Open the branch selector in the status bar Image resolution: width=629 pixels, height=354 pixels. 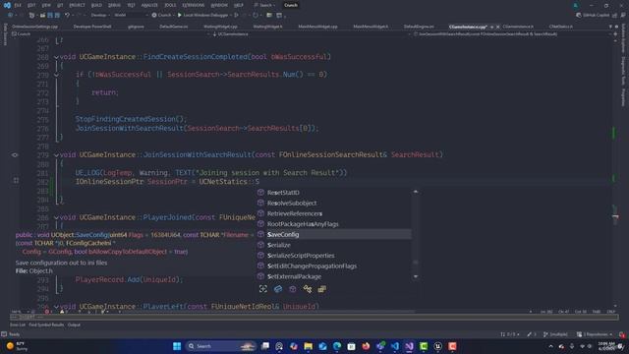tap(555, 334)
